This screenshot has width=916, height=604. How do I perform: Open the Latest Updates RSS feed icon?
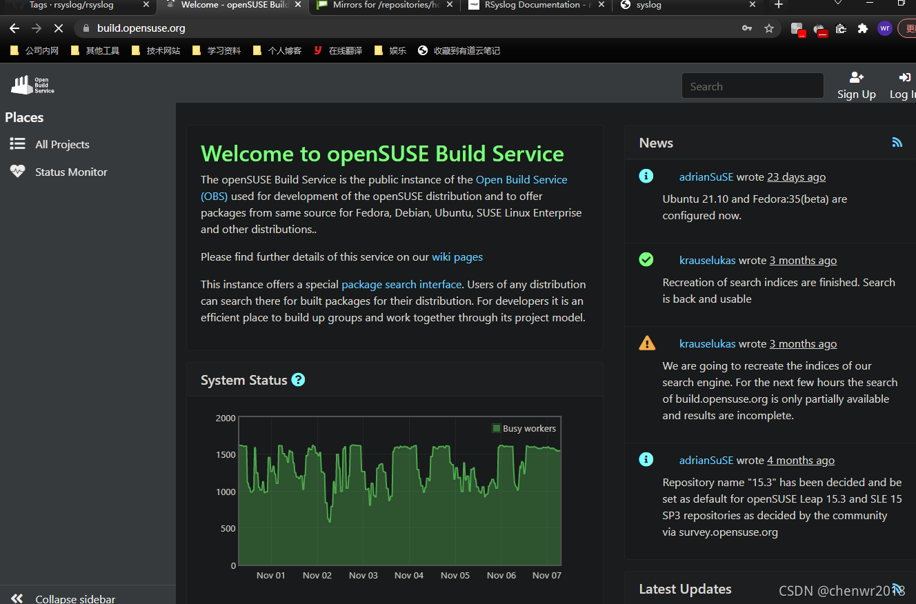tap(897, 588)
